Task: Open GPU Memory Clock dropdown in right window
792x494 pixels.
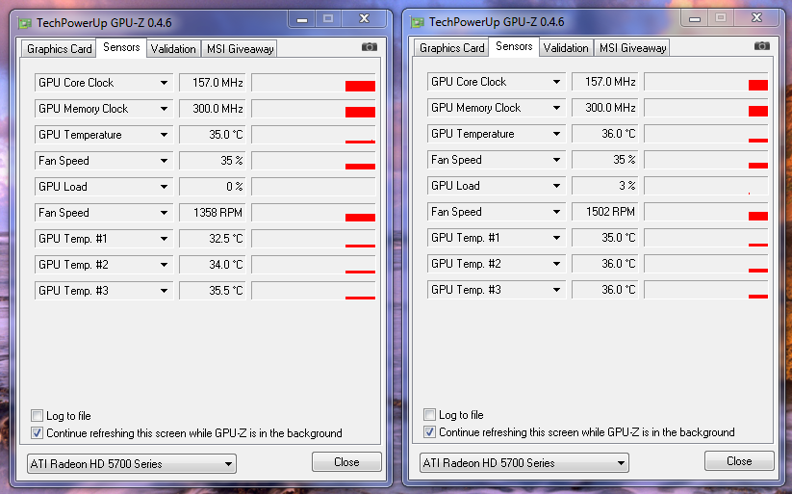Action: 497,108
